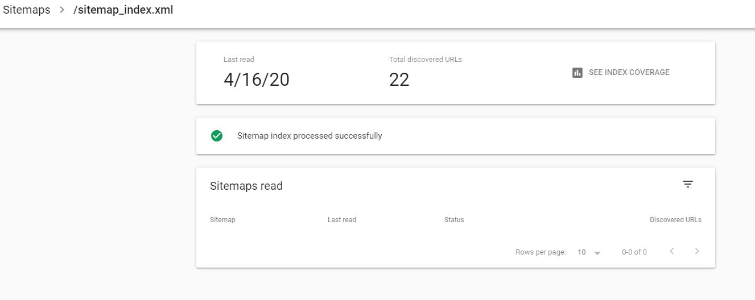
Task: Sort by the Discovered URLs column header
Action: (x=675, y=220)
